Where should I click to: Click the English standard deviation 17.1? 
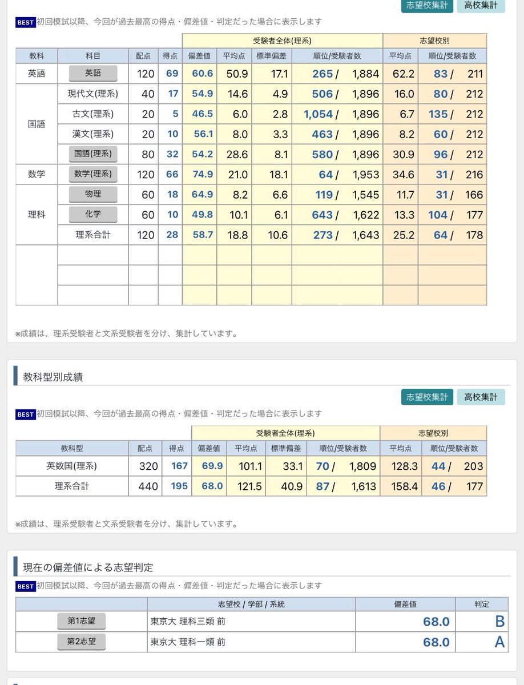(280, 74)
